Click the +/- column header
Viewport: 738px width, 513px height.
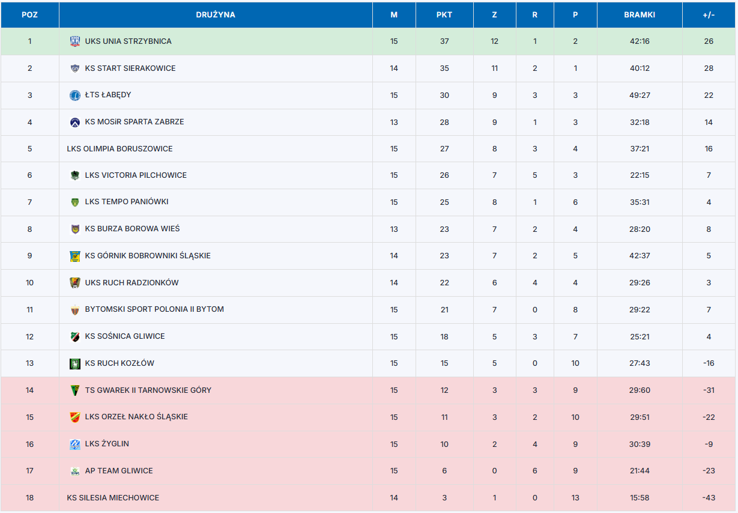[709, 15]
